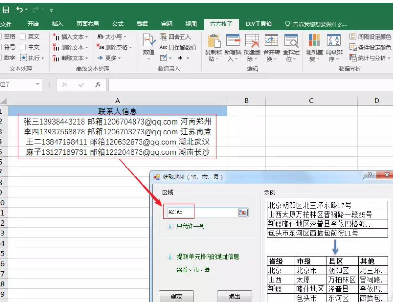Open the Name Box dropdown arrow

tap(38, 84)
